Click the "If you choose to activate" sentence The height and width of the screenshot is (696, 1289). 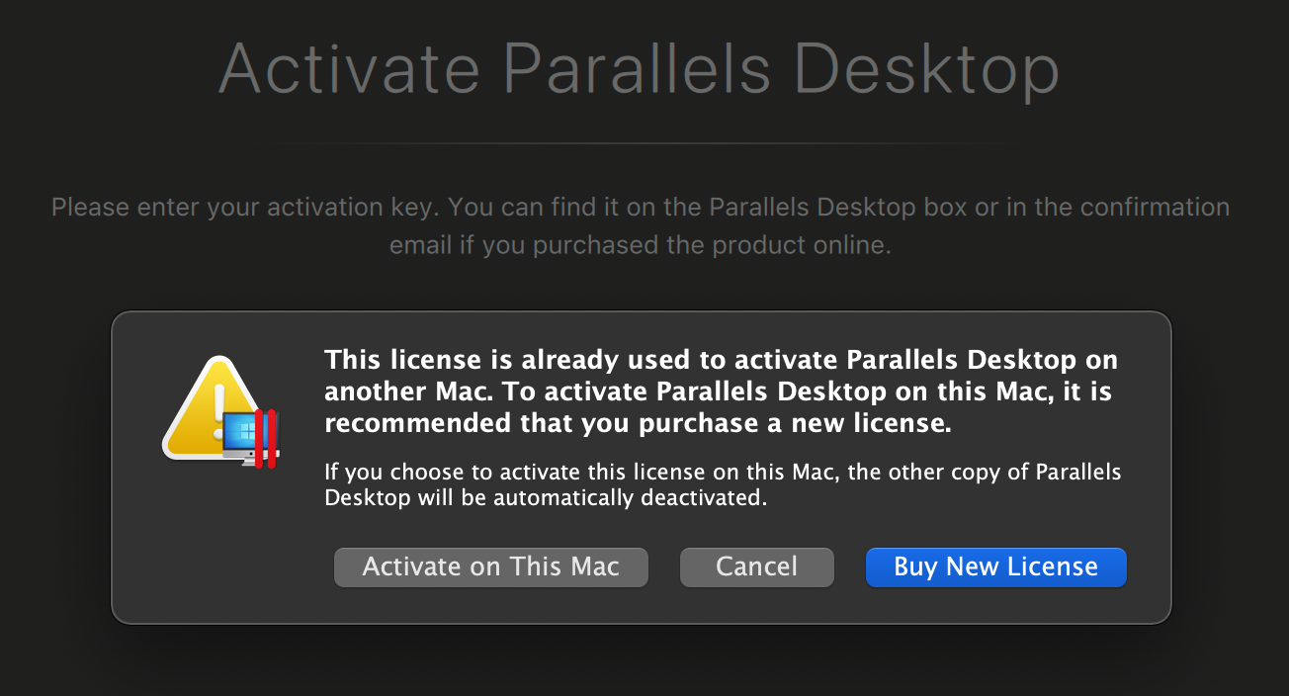pos(723,472)
